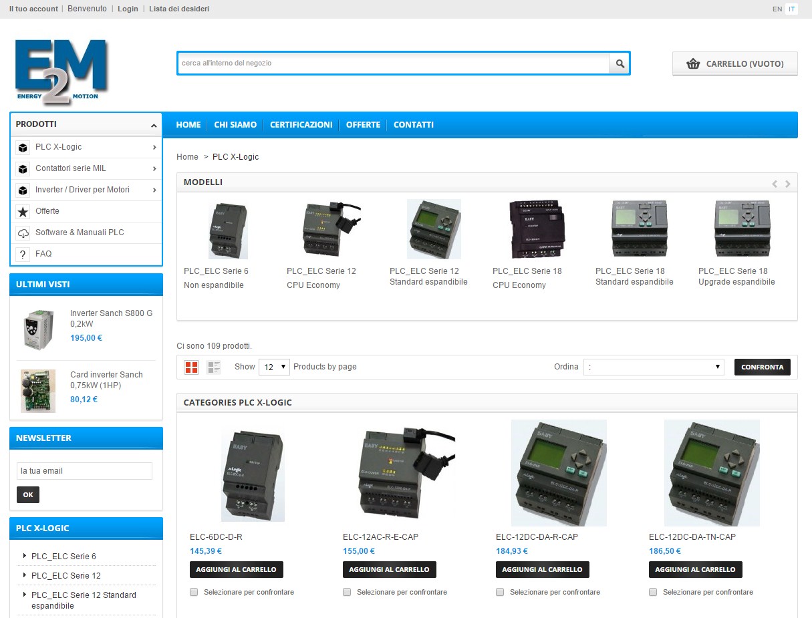Open the products-per-page dropdown
The image size is (812, 618).
coord(274,367)
